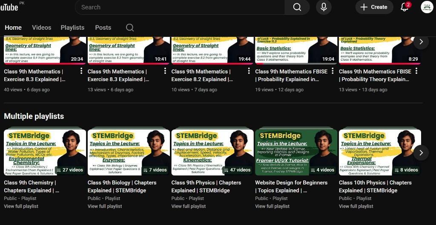436x225 pixels.
Task: Search within the channel using magnifier icon
Action: pyautogui.click(x=130, y=28)
